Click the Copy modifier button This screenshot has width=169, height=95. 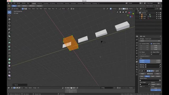[x=157, y=74]
